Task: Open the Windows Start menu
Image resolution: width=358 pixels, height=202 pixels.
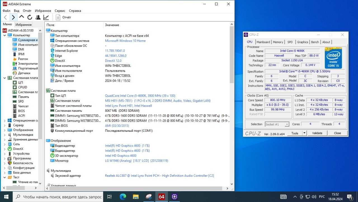Action: [x=6, y=197]
